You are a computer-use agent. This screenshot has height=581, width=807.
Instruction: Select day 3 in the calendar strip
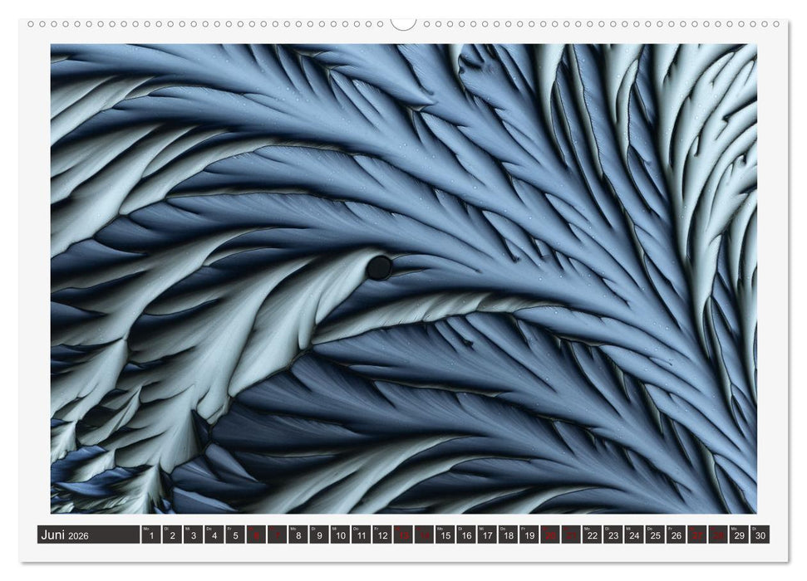193,535
